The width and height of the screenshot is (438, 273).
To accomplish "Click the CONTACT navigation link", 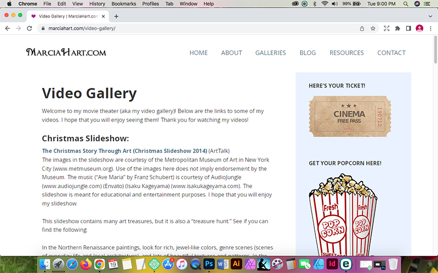I will [391, 53].
